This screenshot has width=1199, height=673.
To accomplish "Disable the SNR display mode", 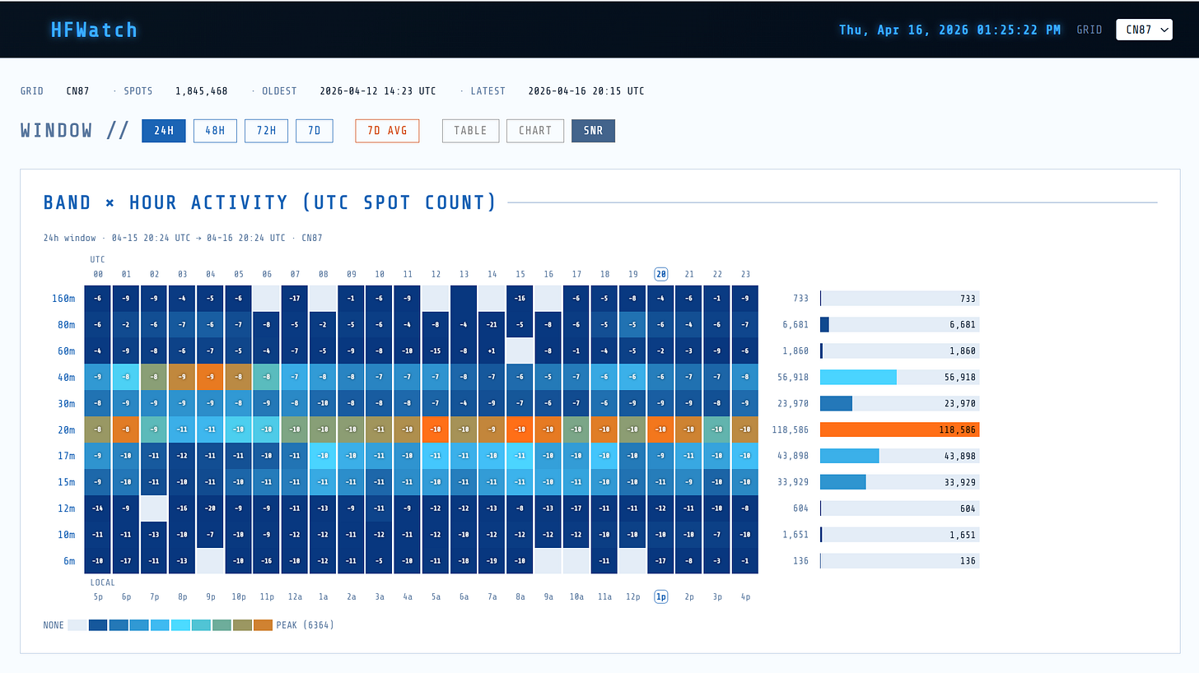I will [593, 130].
